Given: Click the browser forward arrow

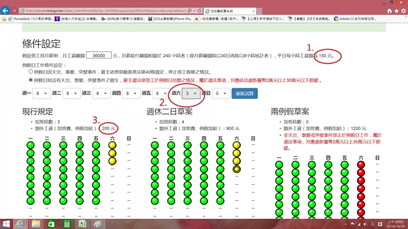Looking at the screenshot, I should point(14,11).
